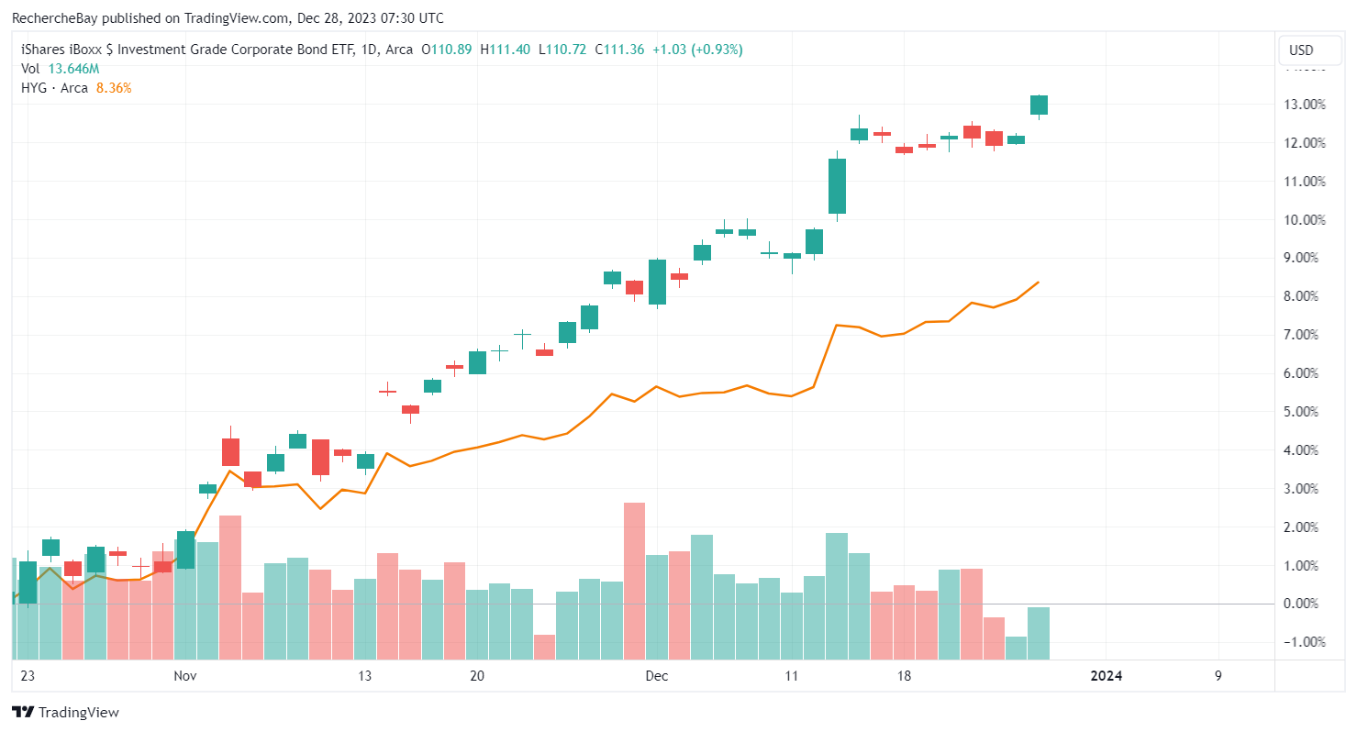Click the 13.00% price axis label
Viewport: 1357px width, 732px height.
(1307, 105)
